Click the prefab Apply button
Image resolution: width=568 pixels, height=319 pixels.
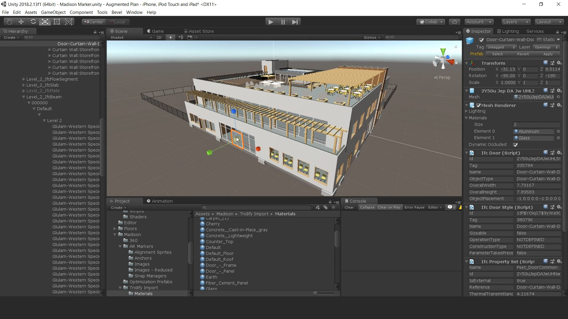[548, 54]
